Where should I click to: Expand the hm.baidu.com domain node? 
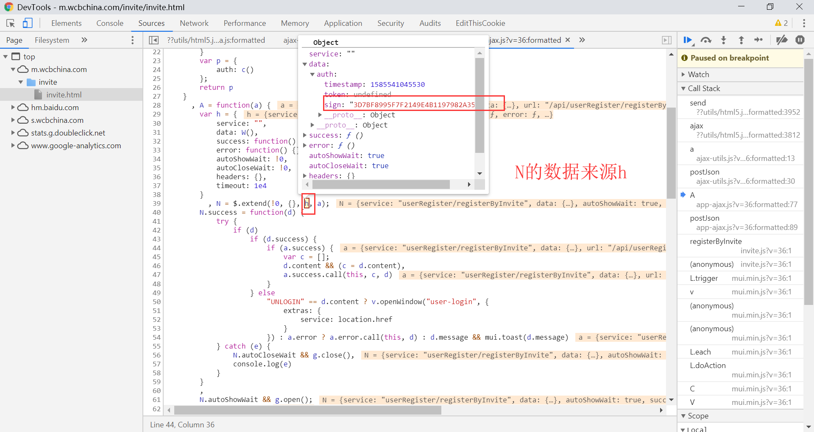tap(13, 108)
